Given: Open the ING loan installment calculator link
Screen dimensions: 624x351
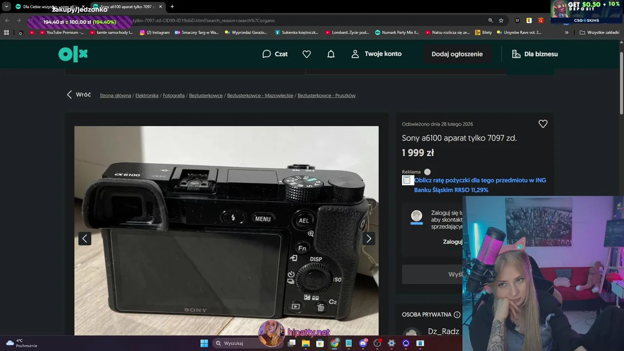Looking at the screenshot, I should tap(480, 185).
